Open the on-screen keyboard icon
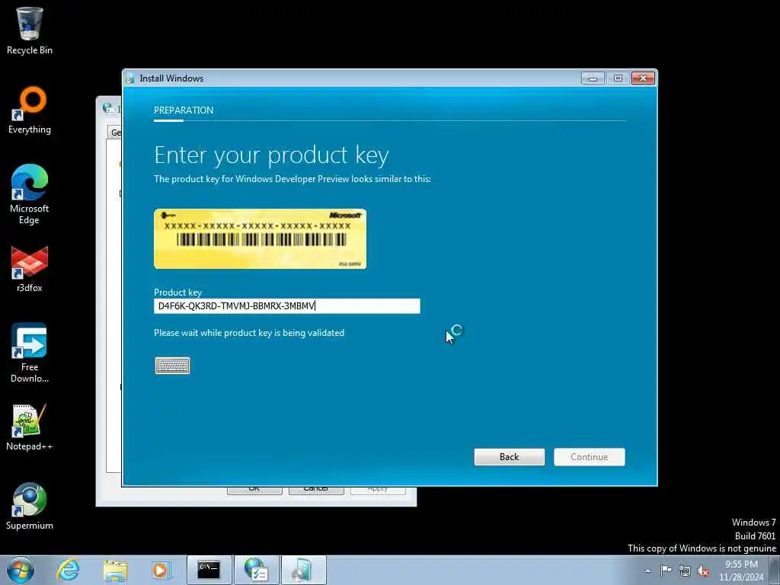 (x=172, y=366)
